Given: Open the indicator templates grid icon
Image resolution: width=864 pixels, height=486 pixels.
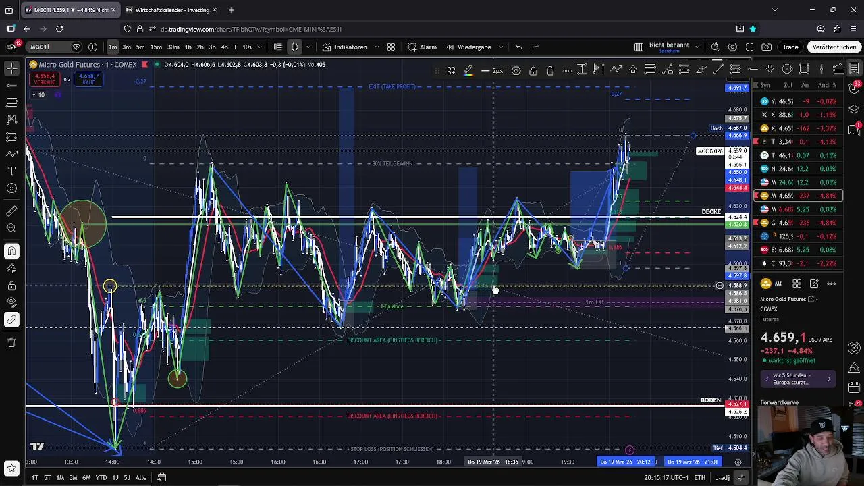Looking at the screenshot, I should pyautogui.click(x=391, y=47).
